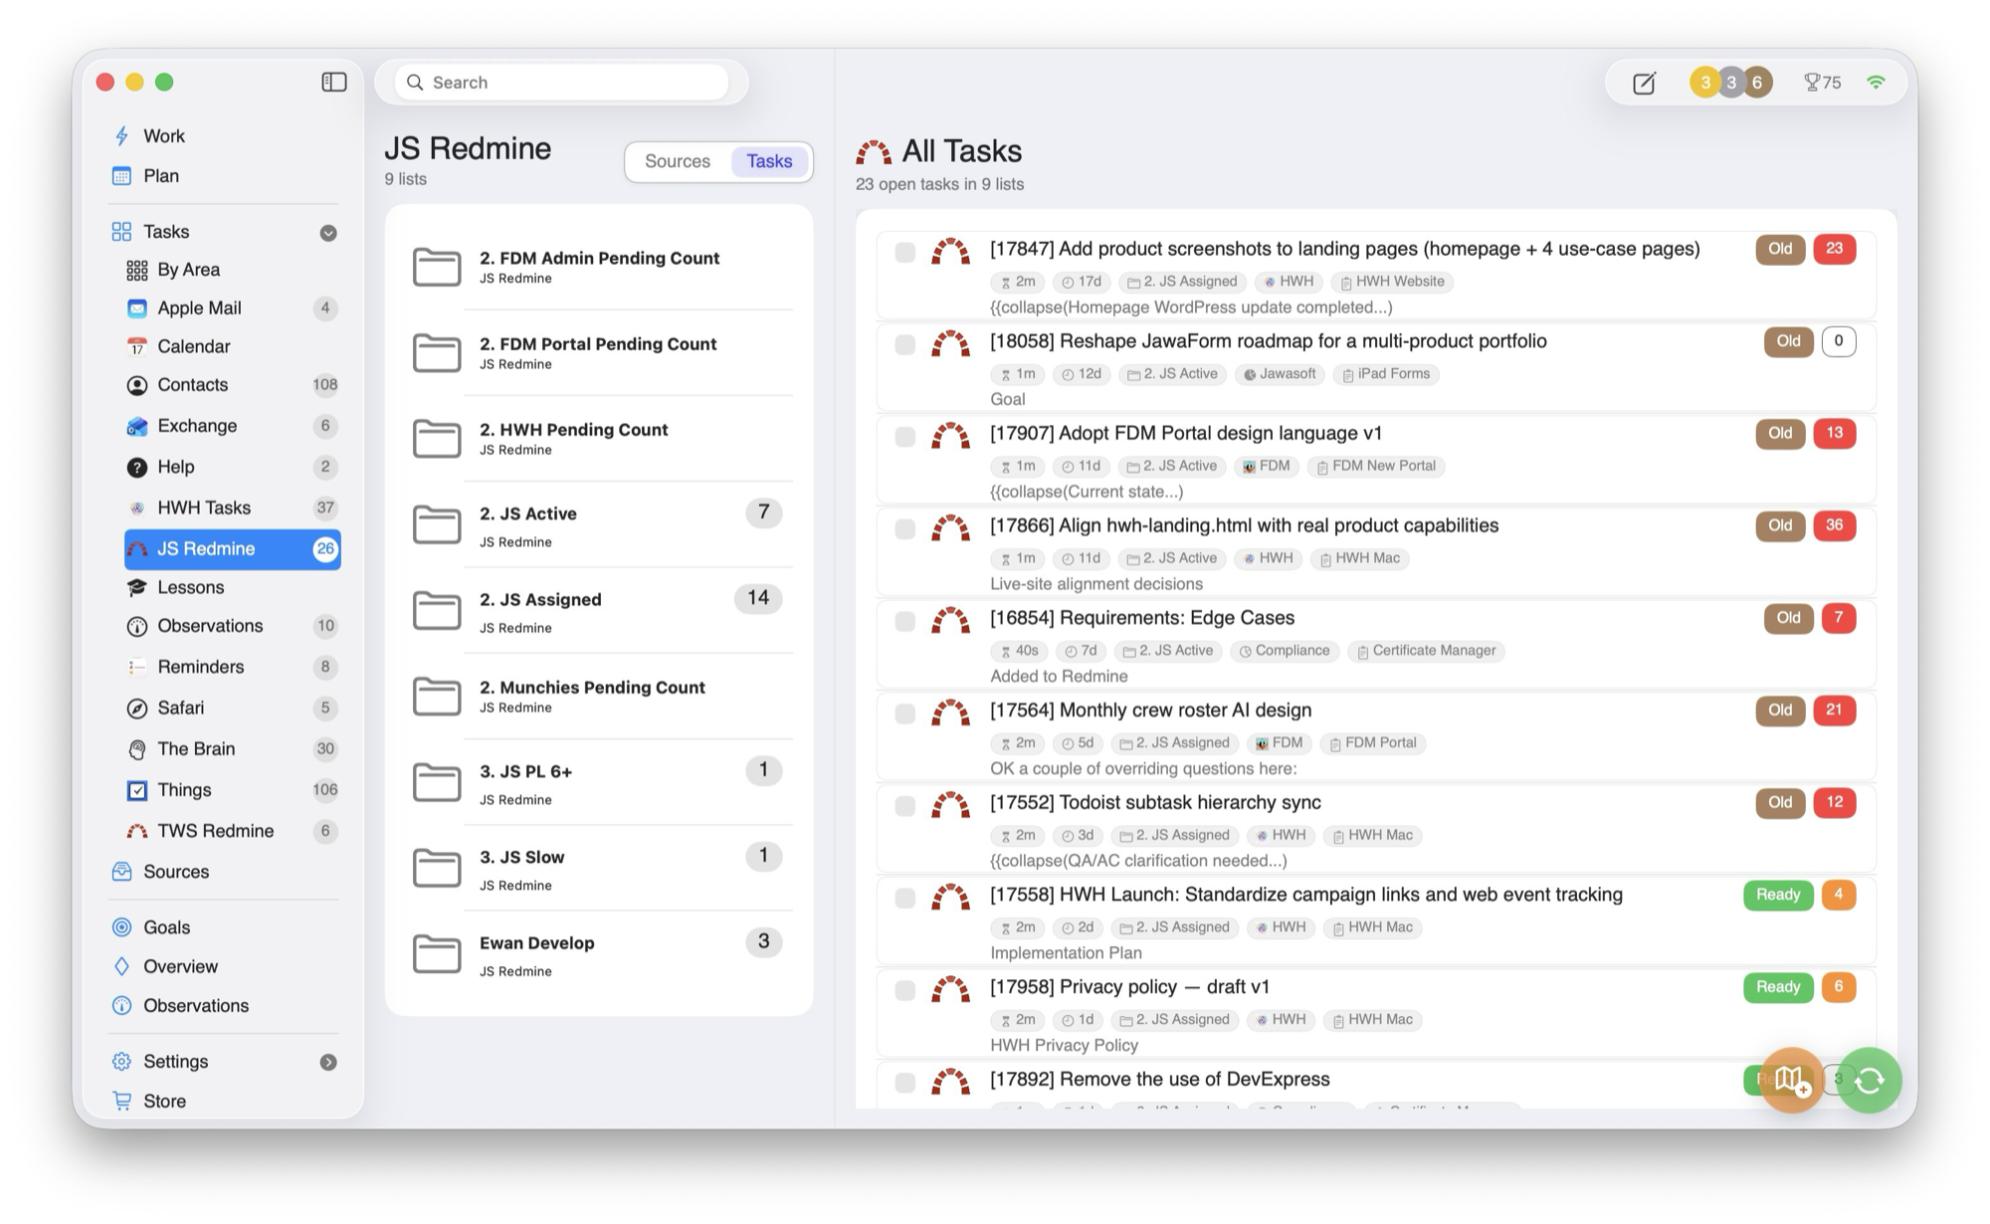1990x1224 pixels.
Task: Open the 2. JS Active folder
Action: (x=599, y=525)
